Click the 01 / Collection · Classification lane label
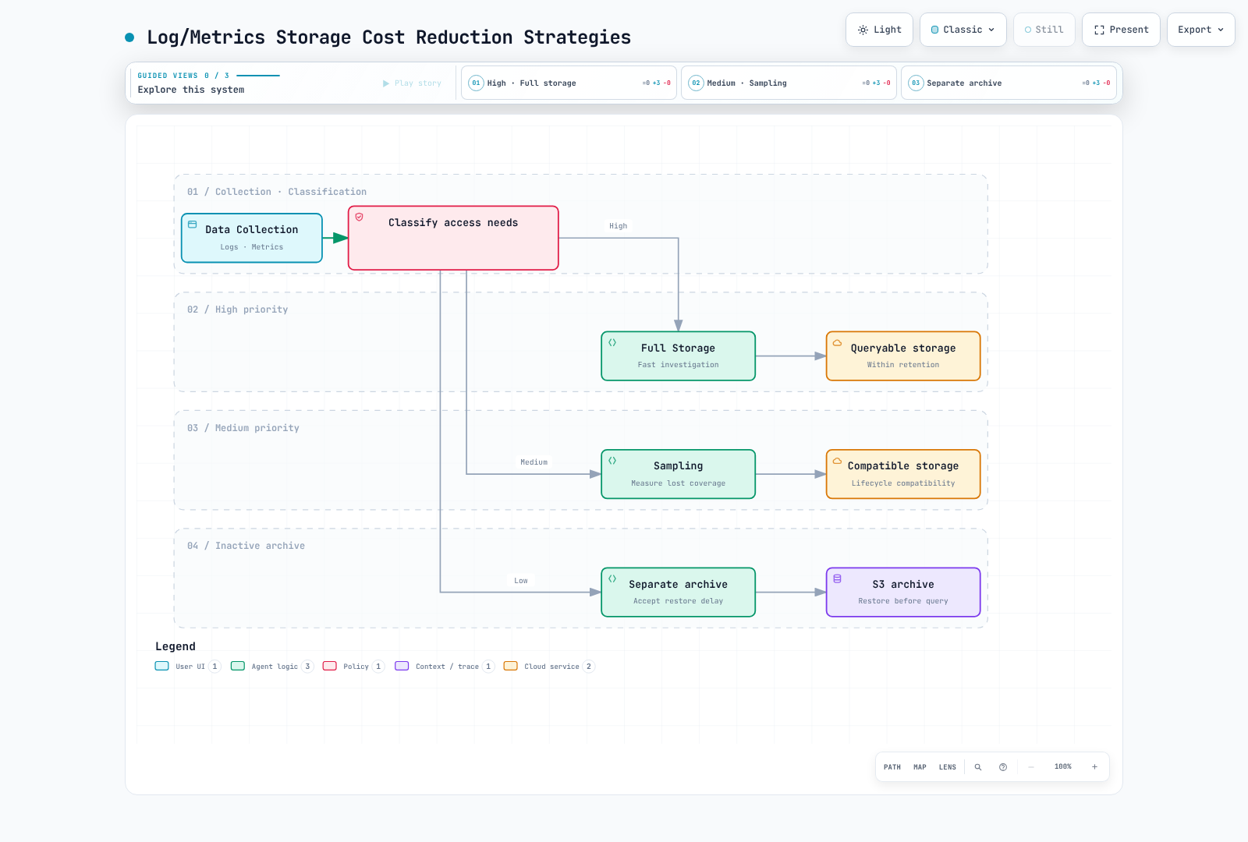 pos(277,192)
